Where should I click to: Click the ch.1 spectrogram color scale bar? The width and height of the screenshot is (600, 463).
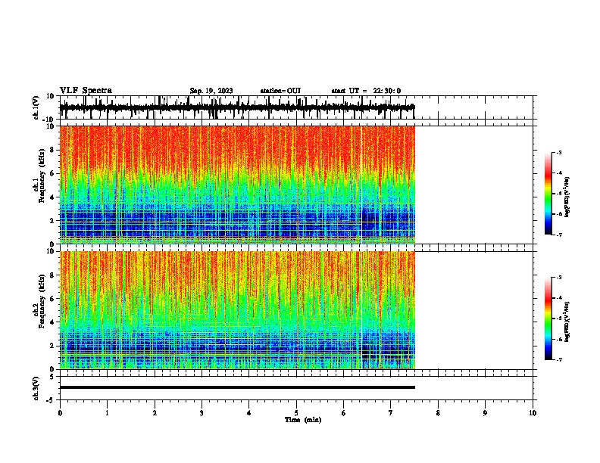click(x=548, y=194)
